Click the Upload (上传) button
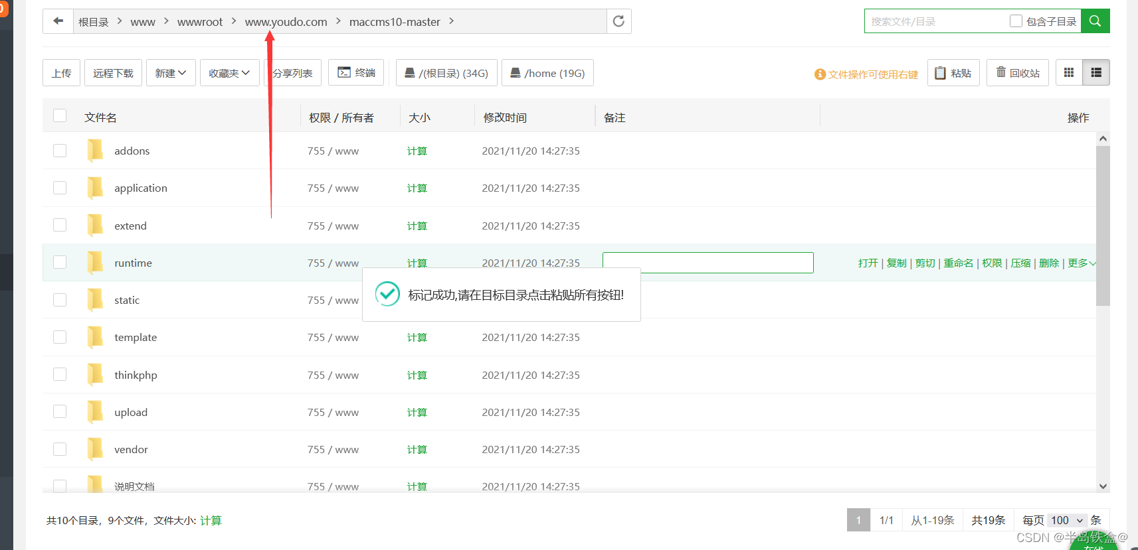1138x550 pixels. (x=61, y=73)
